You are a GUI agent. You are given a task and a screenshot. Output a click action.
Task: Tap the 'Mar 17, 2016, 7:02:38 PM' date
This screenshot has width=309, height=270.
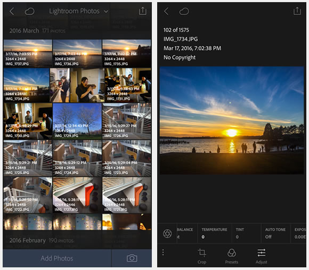[192, 48]
